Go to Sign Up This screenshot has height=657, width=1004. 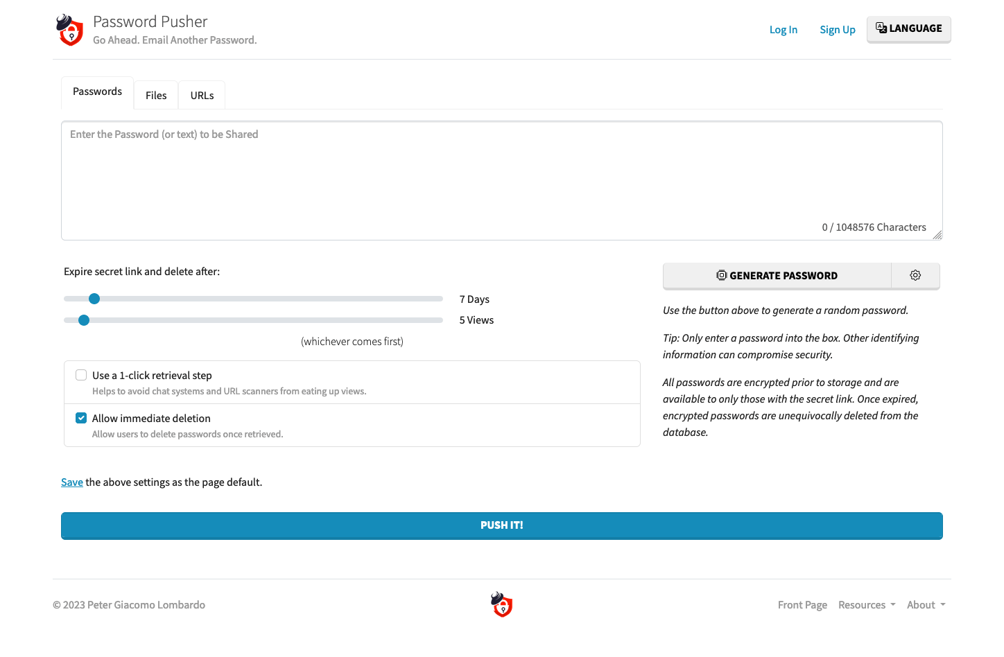pos(837,29)
